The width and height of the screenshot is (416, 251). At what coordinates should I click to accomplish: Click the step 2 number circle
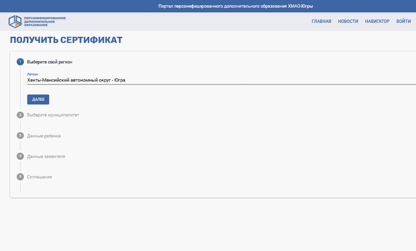click(x=20, y=115)
